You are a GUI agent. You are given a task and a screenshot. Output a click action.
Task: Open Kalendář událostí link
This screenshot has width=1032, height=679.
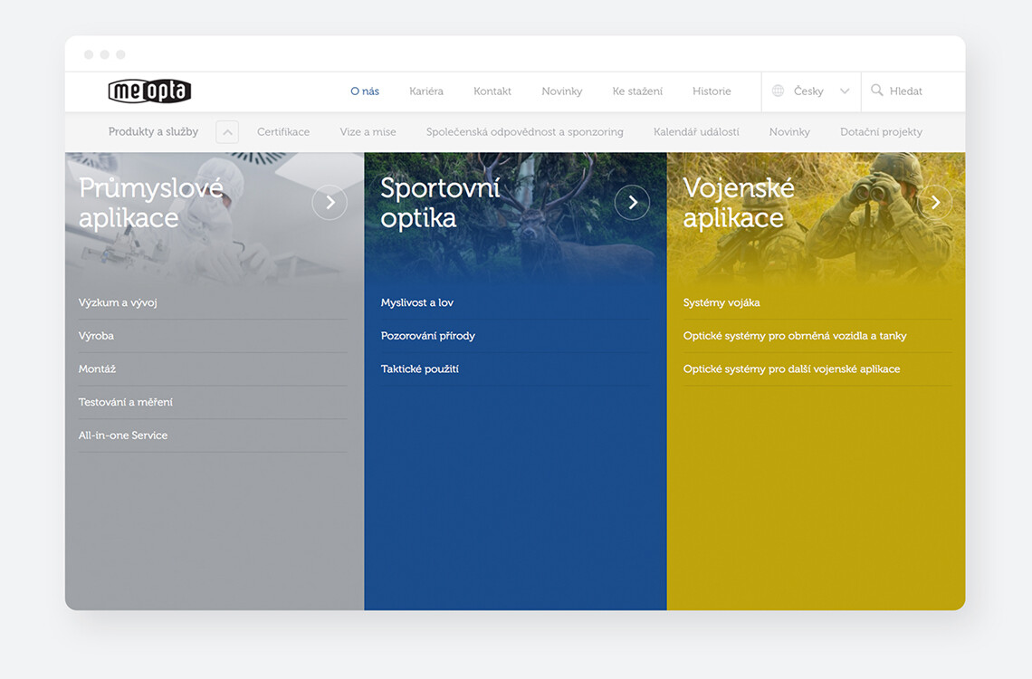pos(696,131)
